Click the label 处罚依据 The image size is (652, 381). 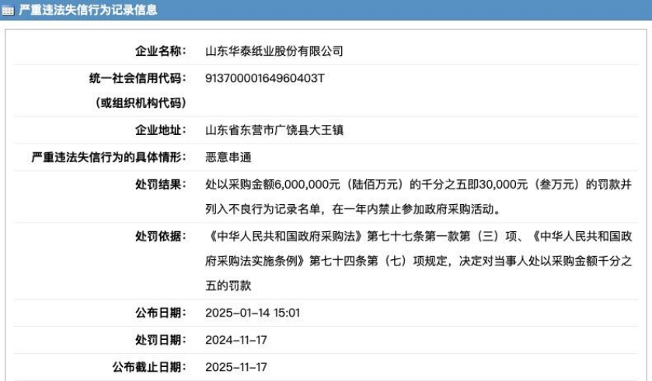(161, 236)
